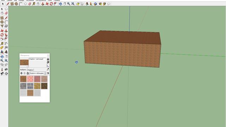
Task: Select the arrow Select tool in top toolbar
Action: [3, 4]
